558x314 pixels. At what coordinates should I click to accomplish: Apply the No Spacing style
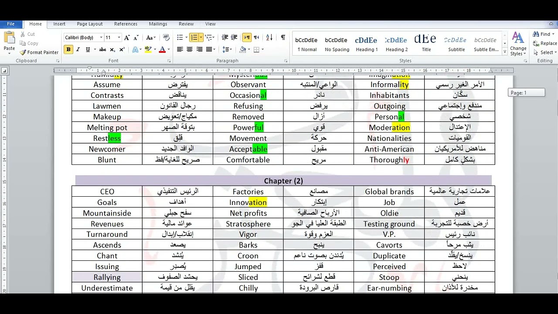tap(337, 44)
